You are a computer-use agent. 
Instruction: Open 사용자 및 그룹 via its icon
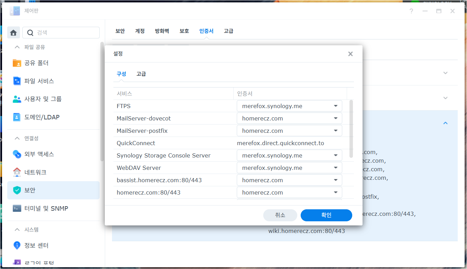tap(17, 99)
